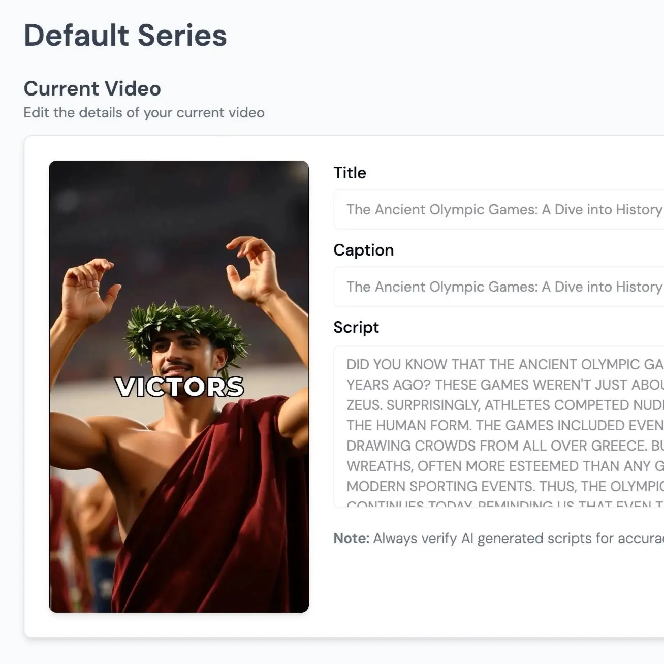The image size is (664, 664).
Task: Click the laurel wreath in the video preview
Action: tap(185, 324)
